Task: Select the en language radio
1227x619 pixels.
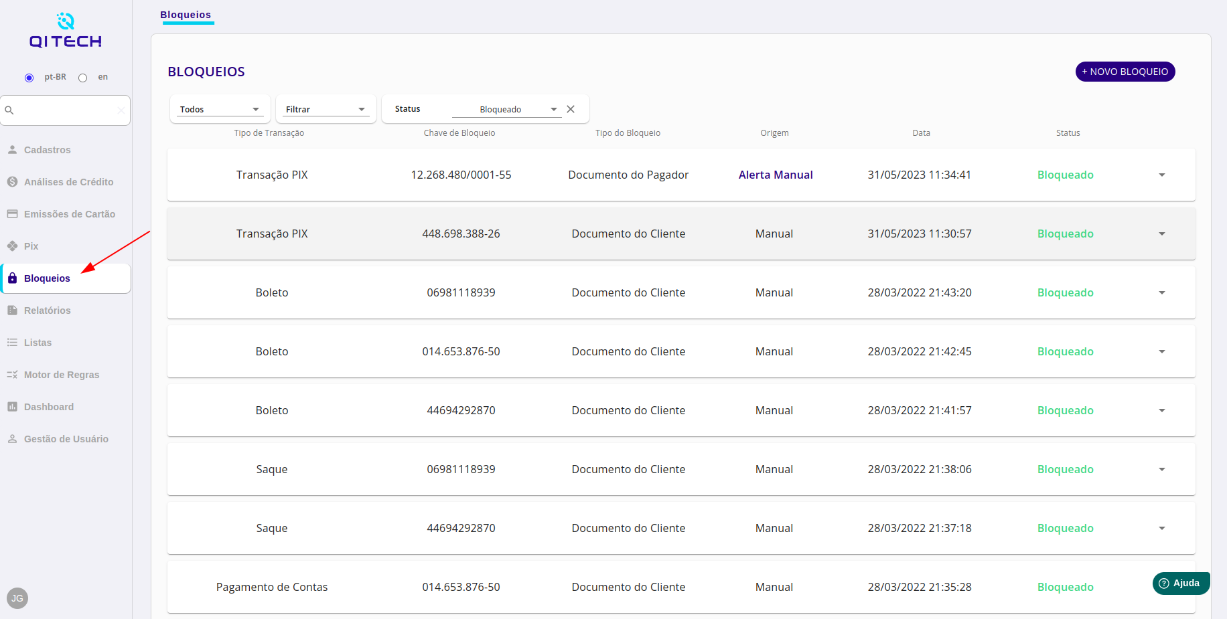Action: (82, 78)
